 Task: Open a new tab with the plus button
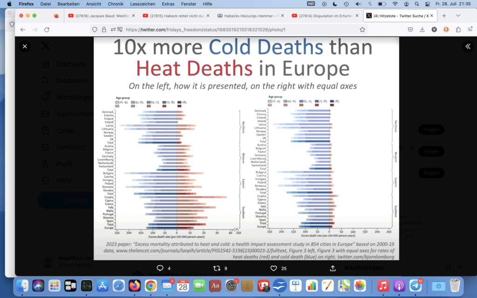444,15
